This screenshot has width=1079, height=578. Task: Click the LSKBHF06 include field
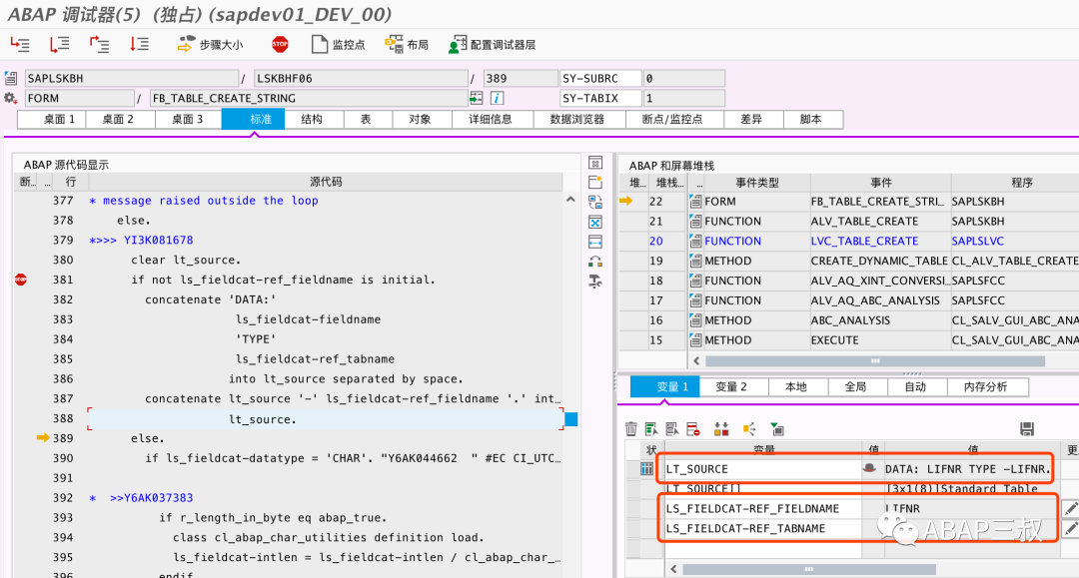[x=361, y=78]
